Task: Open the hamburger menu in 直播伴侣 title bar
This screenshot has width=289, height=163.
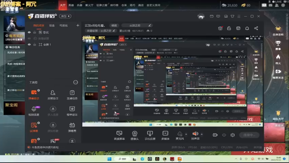Action: pos(239,16)
